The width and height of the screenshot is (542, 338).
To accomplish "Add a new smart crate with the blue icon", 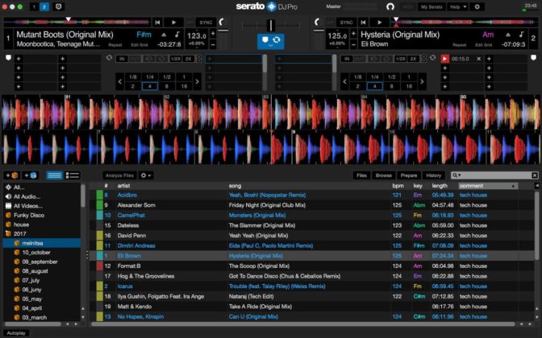I will click(30, 175).
